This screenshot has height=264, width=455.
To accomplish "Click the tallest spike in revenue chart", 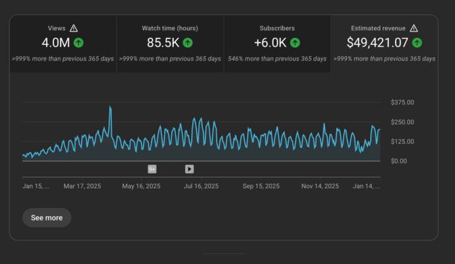I will pyautogui.click(x=110, y=107).
